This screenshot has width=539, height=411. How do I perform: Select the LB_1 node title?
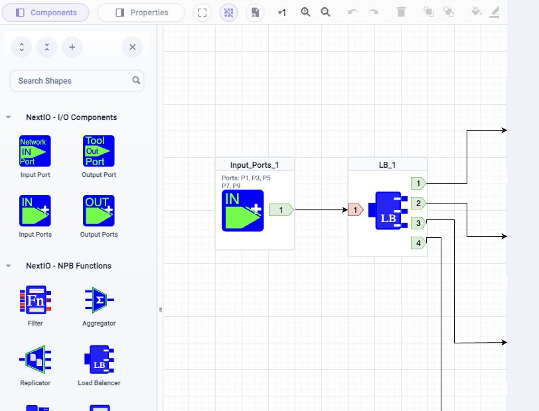point(387,165)
